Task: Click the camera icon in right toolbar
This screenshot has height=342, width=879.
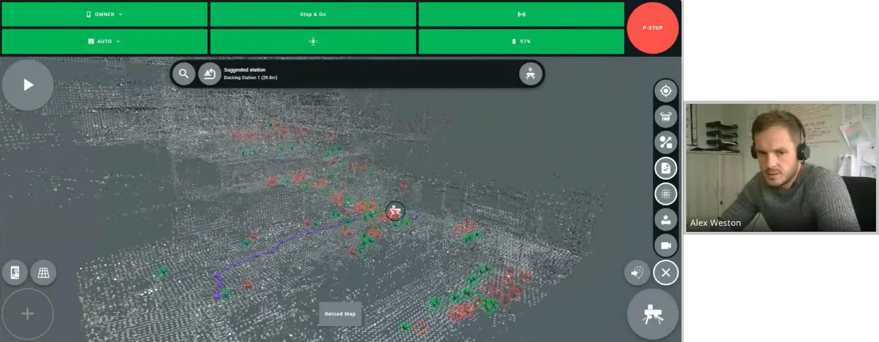Action: [666, 245]
